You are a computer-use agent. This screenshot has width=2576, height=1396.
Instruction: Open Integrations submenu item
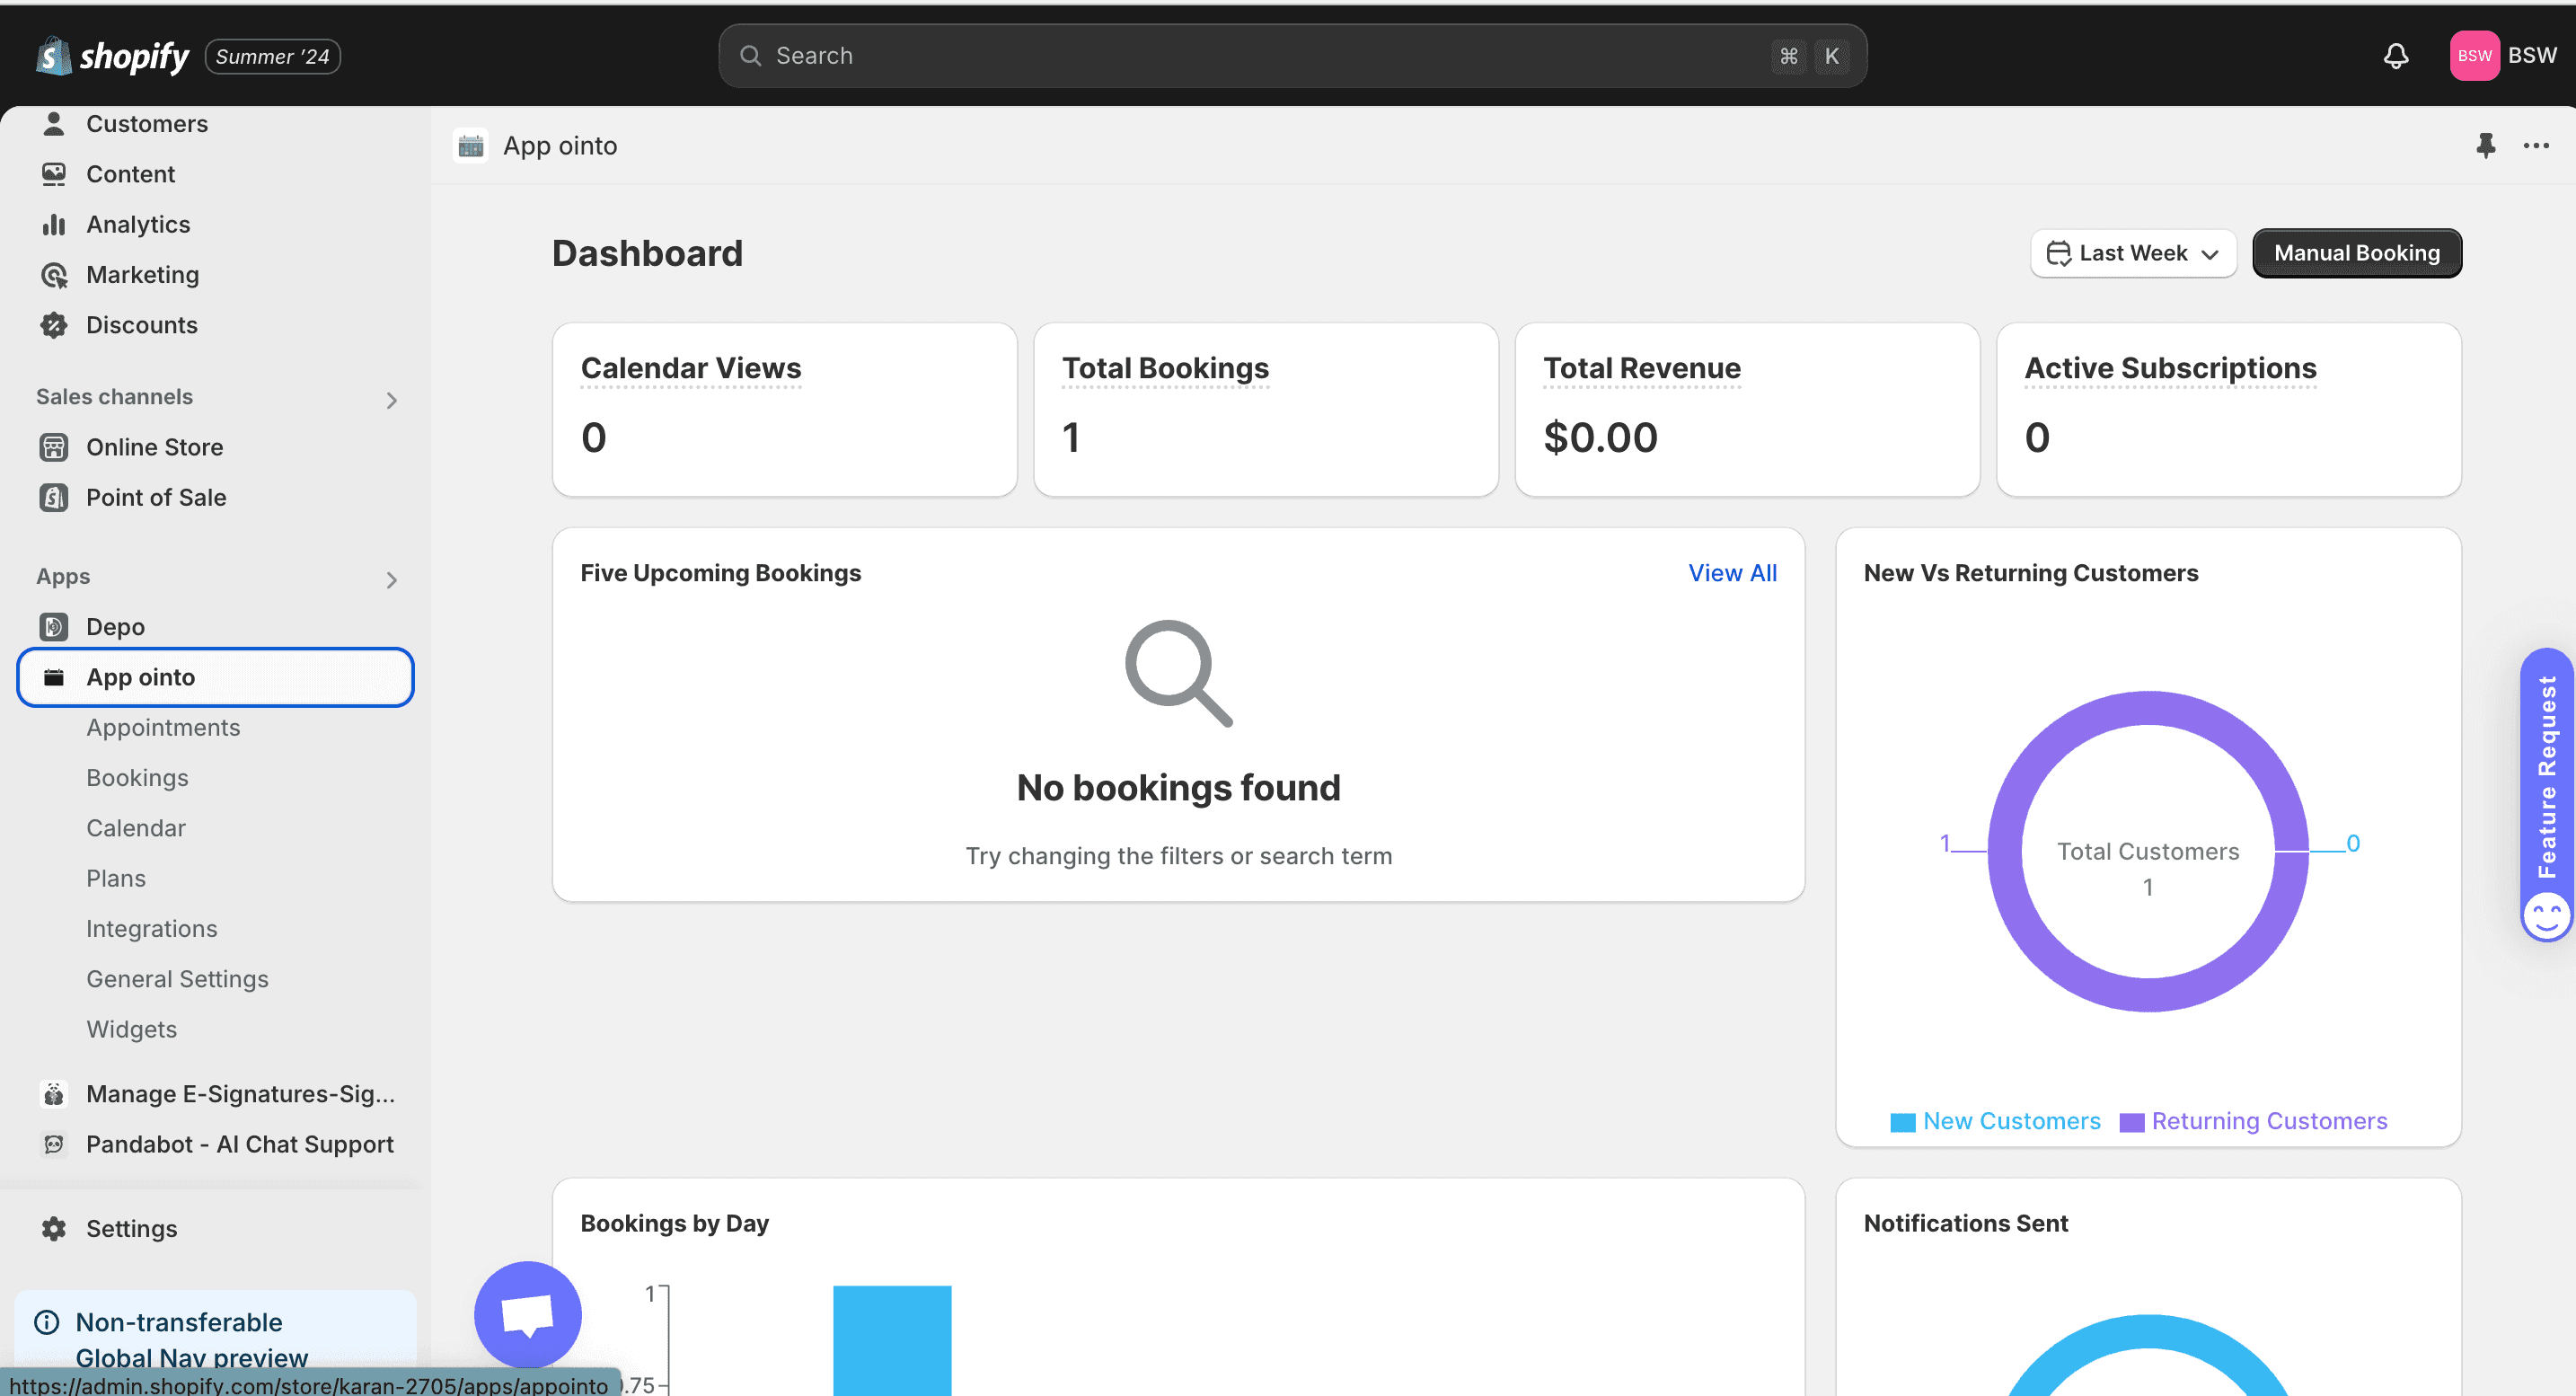pyautogui.click(x=152, y=929)
